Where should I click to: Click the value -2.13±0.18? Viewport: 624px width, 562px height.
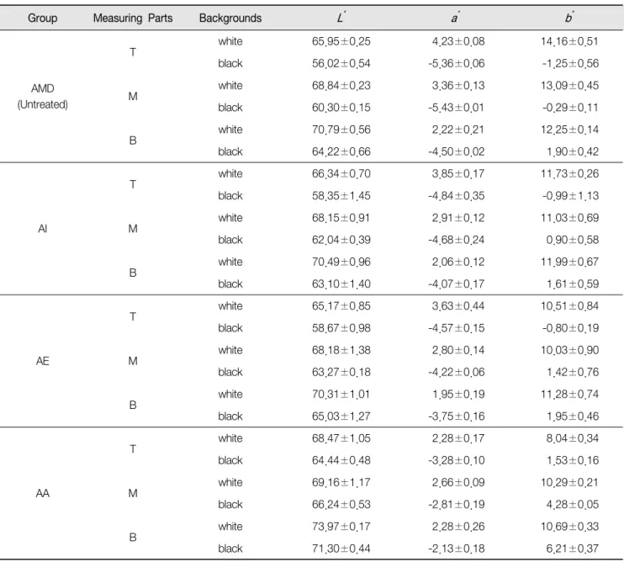click(x=457, y=549)
